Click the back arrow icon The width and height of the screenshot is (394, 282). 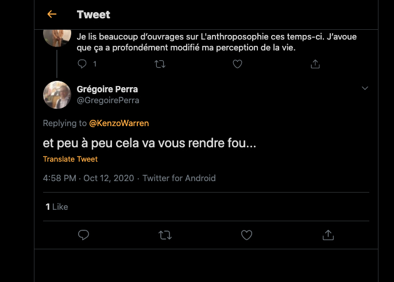click(52, 14)
